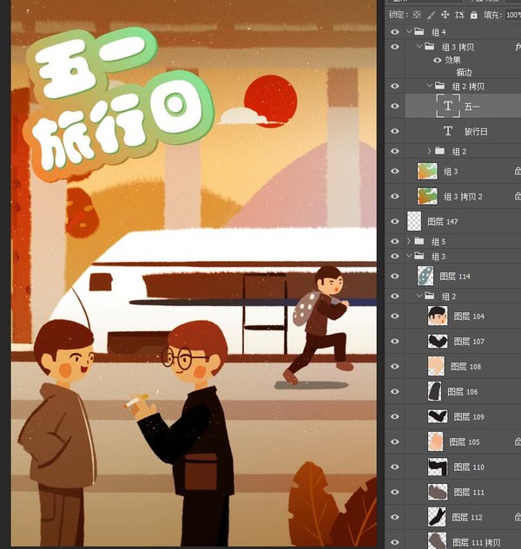Collapse the 组 2 拷贝 group
This screenshot has height=549, width=521.
[429, 86]
